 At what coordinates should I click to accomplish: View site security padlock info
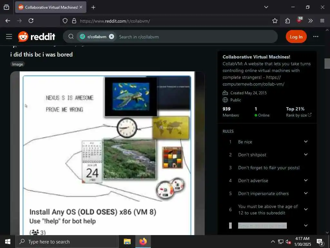click(74, 21)
